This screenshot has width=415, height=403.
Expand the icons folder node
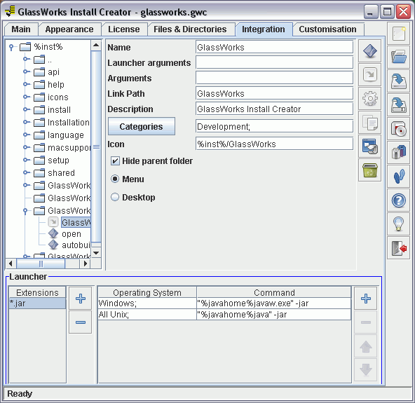pos(26,97)
